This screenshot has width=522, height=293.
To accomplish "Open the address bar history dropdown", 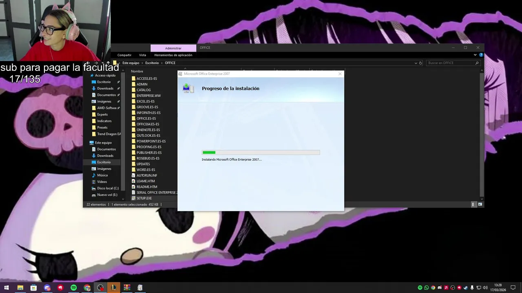I will [x=416, y=63].
